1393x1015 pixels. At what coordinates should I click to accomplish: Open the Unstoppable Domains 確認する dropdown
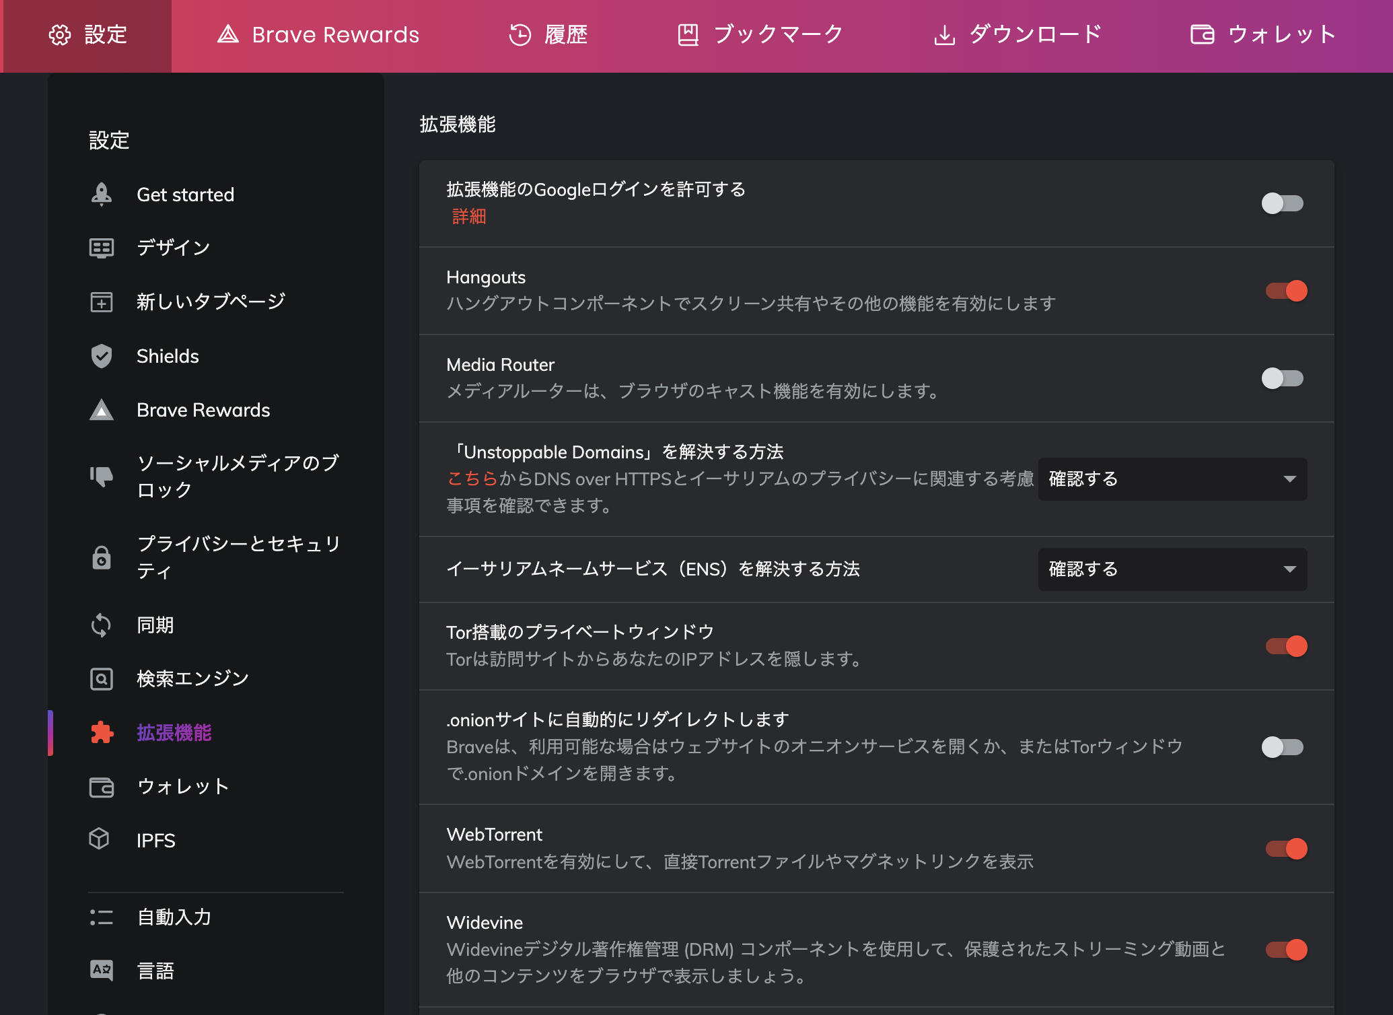1172,479
